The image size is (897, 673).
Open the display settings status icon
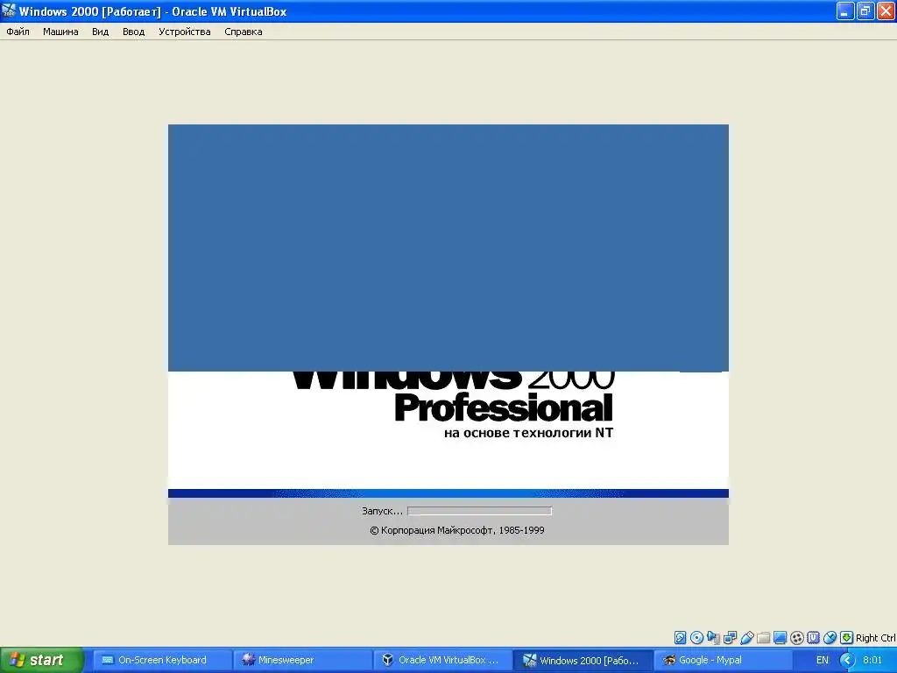tap(780, 638)
